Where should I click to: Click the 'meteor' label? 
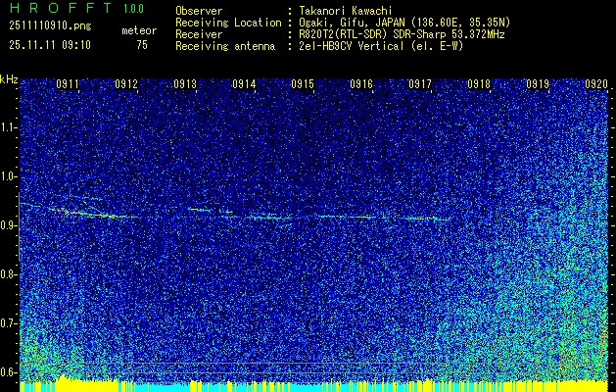(139, 30)
